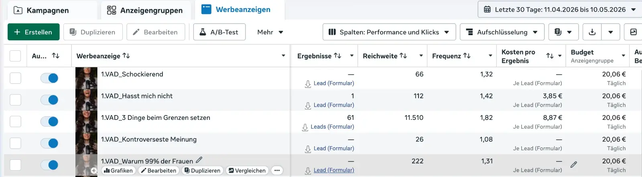Toggle off 1.VAD_Warum 99% der Frauen ad
The width and height of the screenshot is (642, 177).
point(49,165)
